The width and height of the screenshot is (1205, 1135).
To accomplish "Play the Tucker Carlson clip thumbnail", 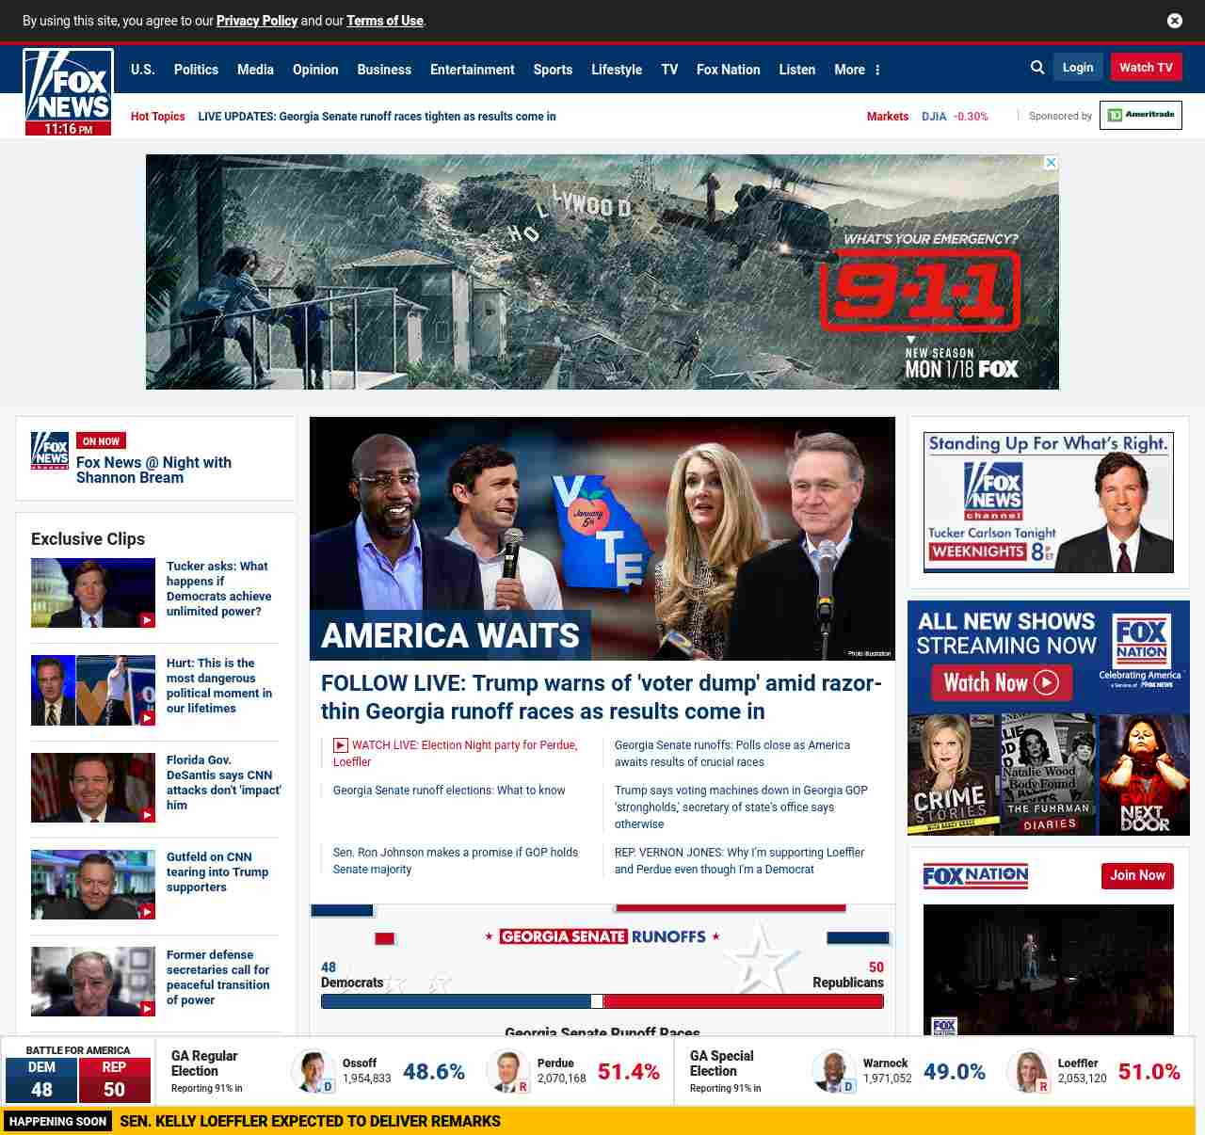I will coord(93,593).
